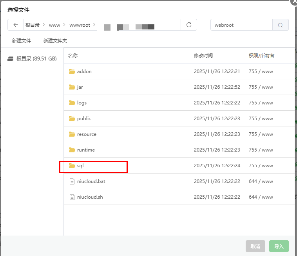The height and width of the screenshot is (256, 297).
Task: Go to 根目录 in breadcrumb path
Action: [x=33, y=25]
